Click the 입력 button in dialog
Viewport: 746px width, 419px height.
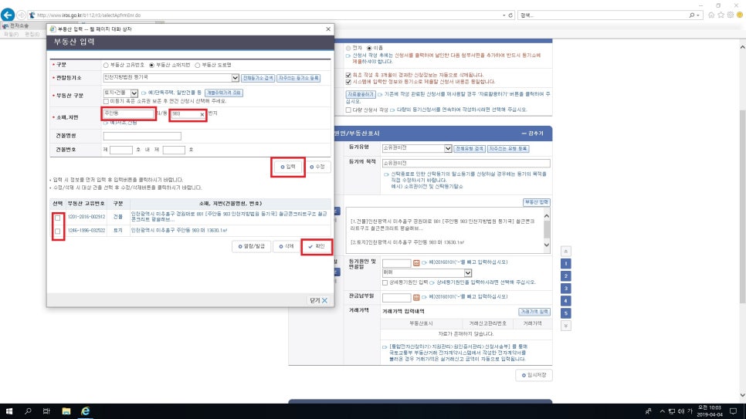288,167
